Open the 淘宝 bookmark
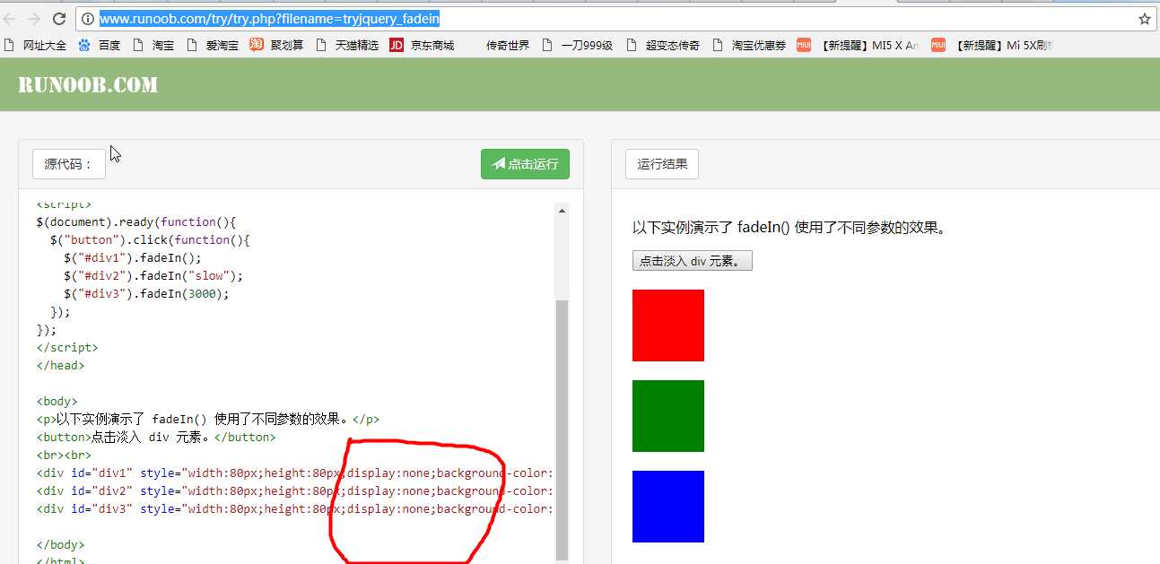This screenshot has height=564, width=1160. [153, 45]
